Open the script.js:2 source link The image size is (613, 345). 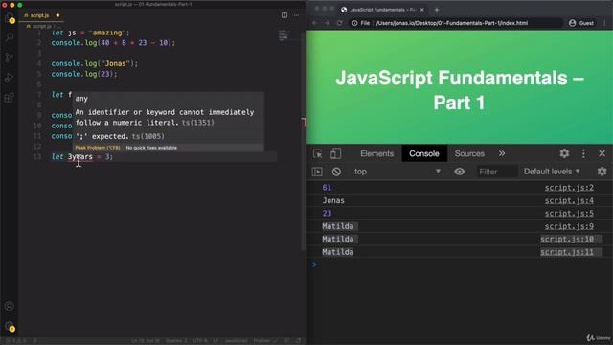click(x=569, y=188)
